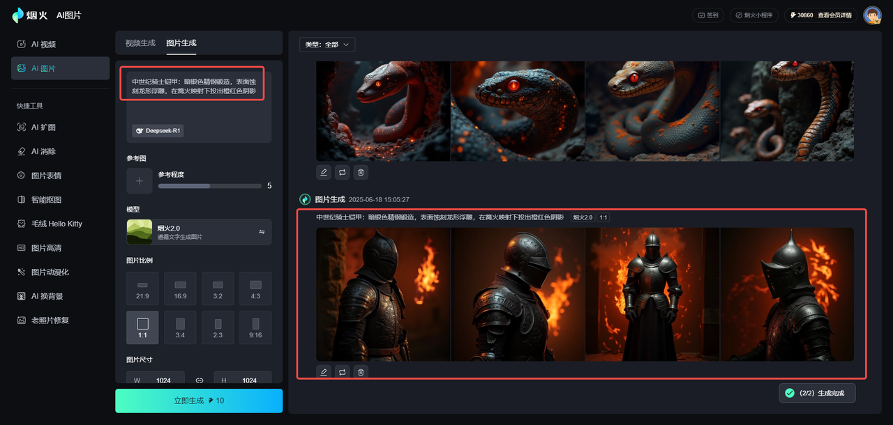Add a reference image with plus button
The image size is (893, 425).
(140, 180)
